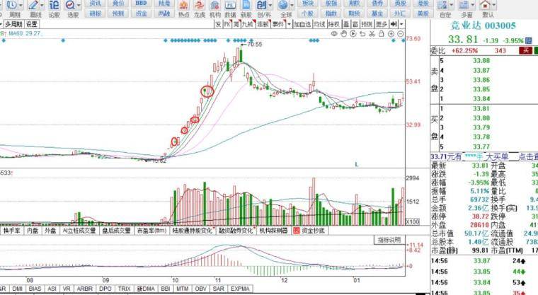Screen dimensions: 538x295
Task: Toggle the PK compare button
Action: [x=227, y=24]
